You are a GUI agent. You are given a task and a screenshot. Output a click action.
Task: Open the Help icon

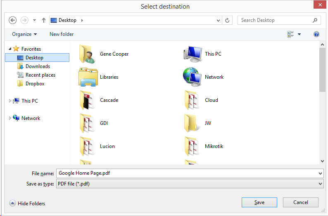tap(316, 34)
